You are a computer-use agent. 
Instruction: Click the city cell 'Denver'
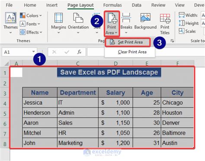(177, 123)
